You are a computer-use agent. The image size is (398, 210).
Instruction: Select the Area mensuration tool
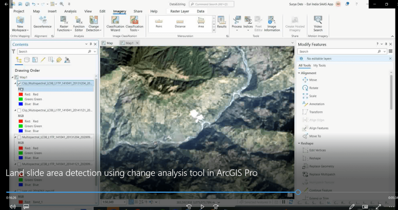201,23
